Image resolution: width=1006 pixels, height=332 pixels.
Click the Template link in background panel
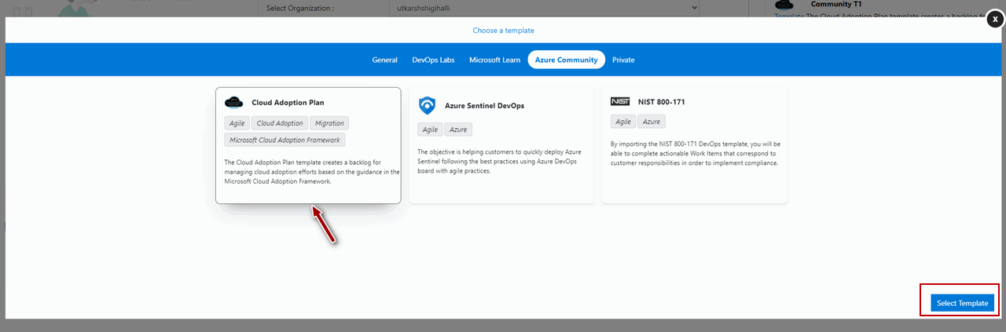(789, 15)
